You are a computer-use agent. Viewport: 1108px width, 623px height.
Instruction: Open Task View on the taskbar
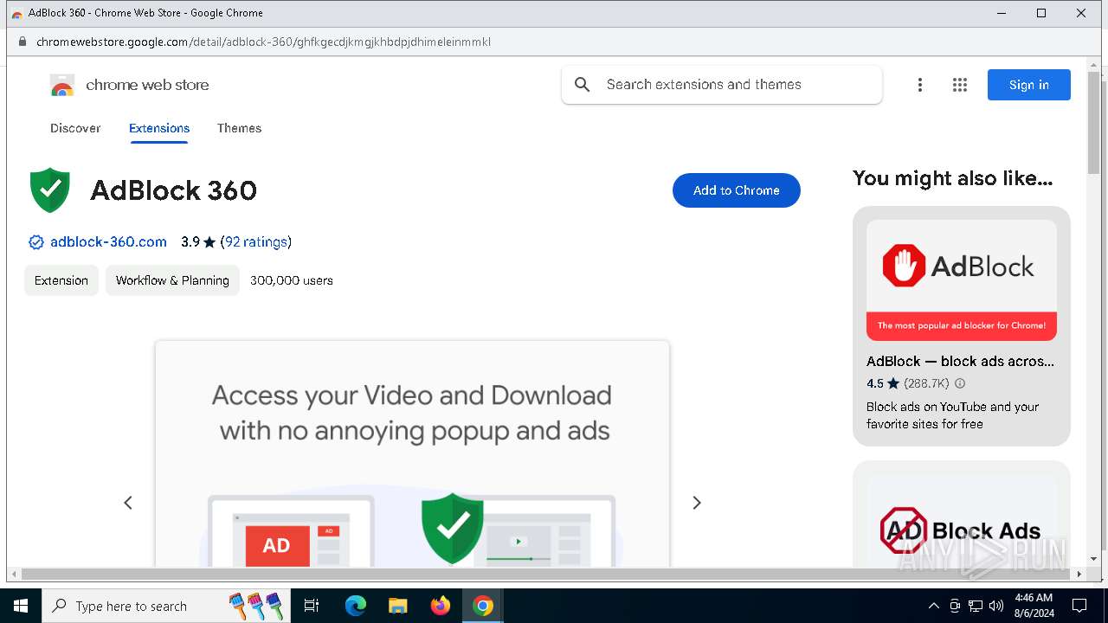point(312,606)
